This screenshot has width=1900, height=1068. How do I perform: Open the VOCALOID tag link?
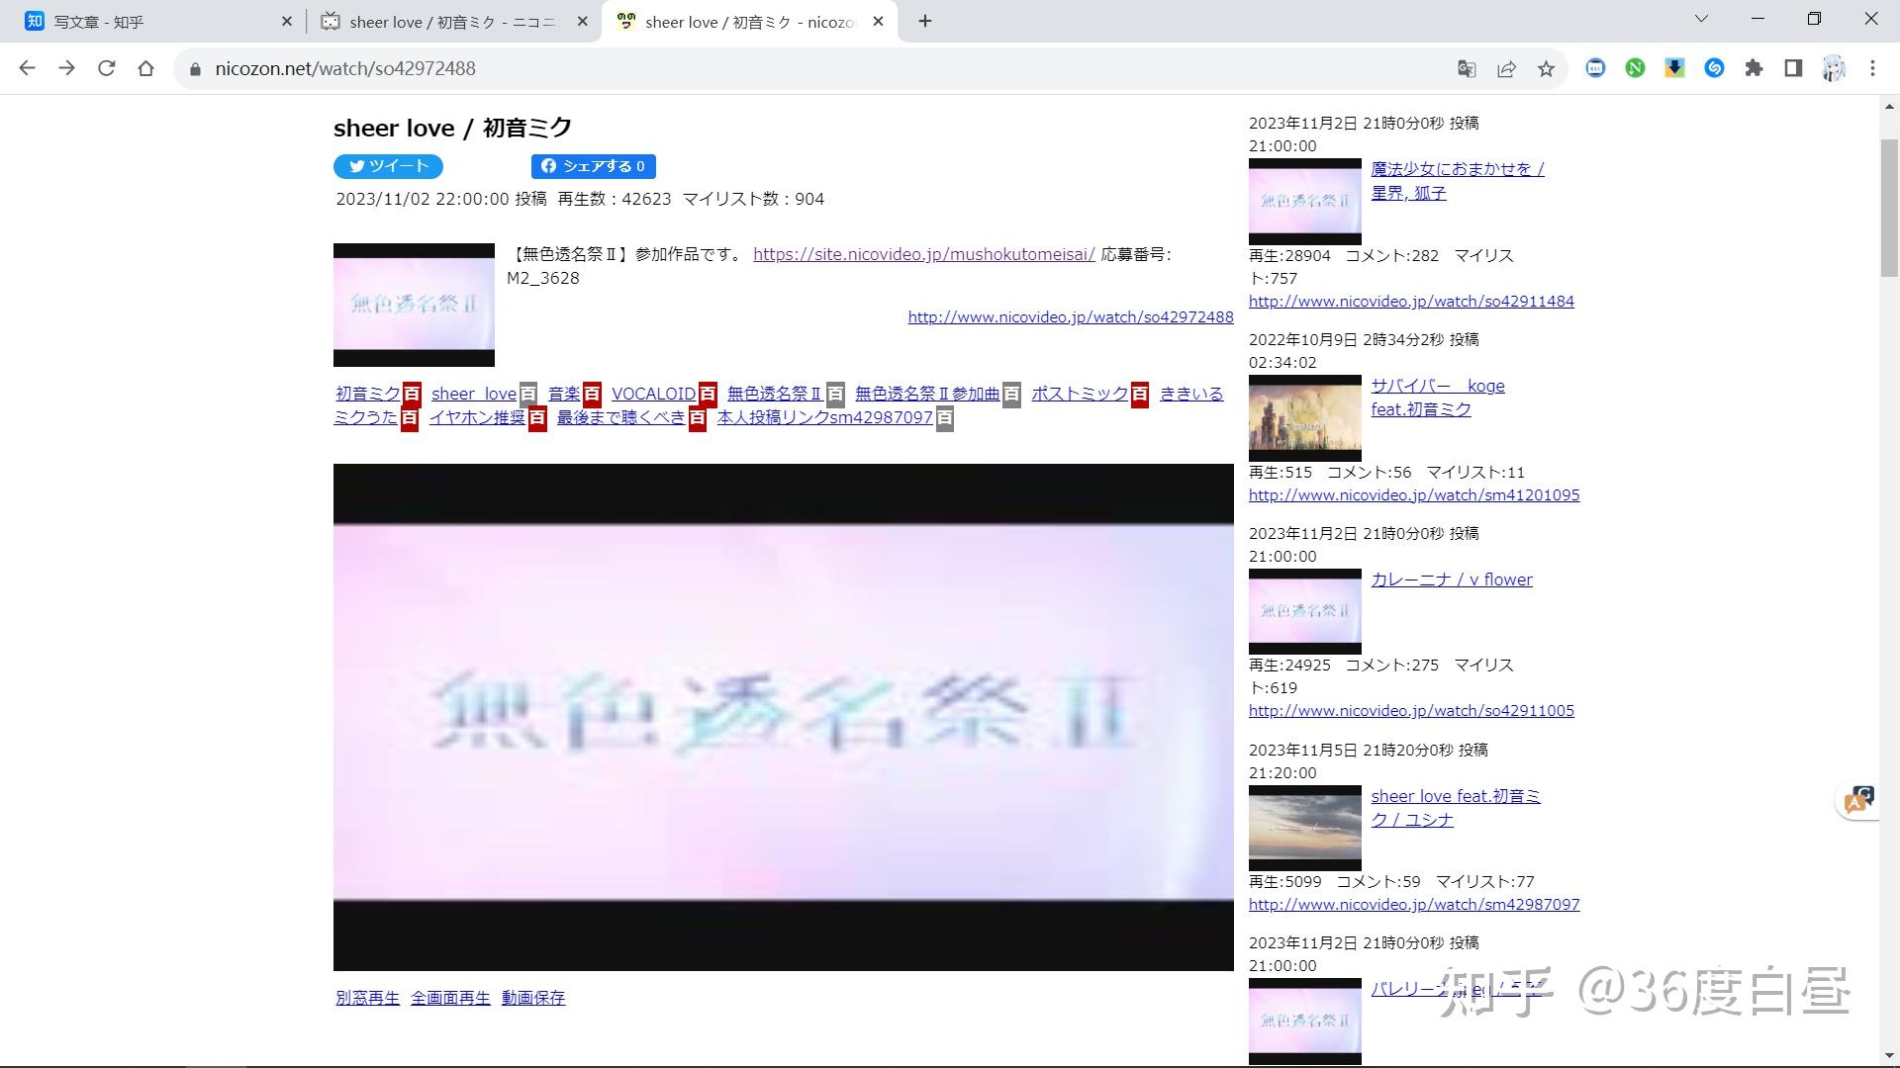point(652,394)
